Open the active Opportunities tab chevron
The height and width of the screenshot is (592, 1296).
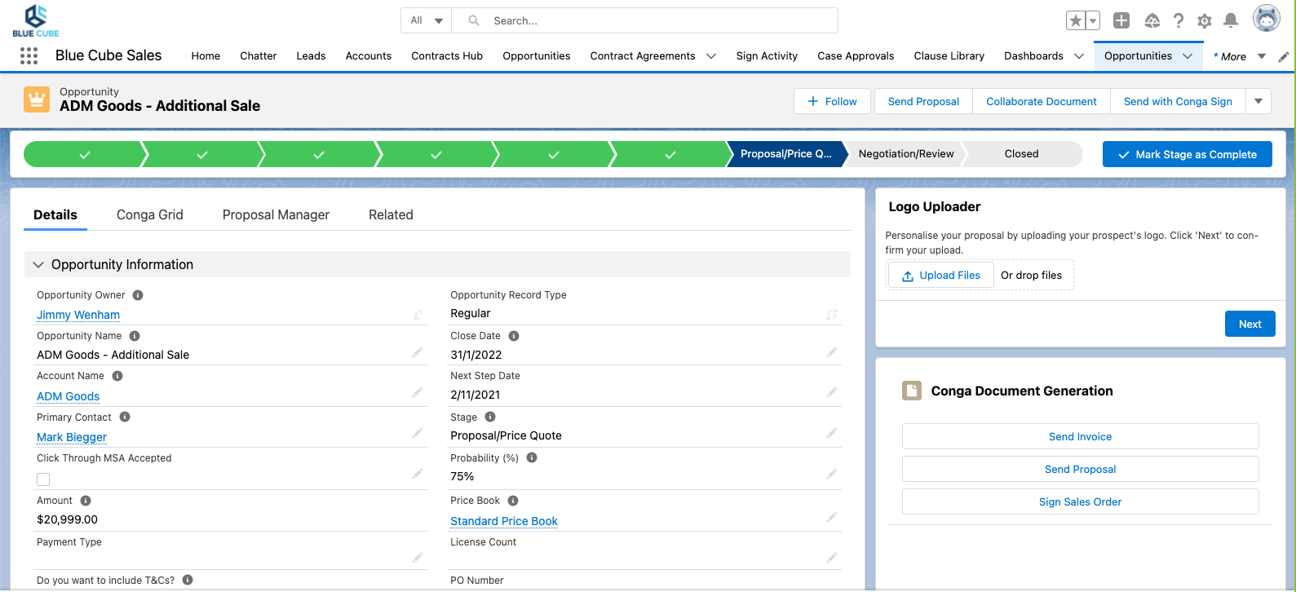pyautogui.click(x=1188, y=56)
